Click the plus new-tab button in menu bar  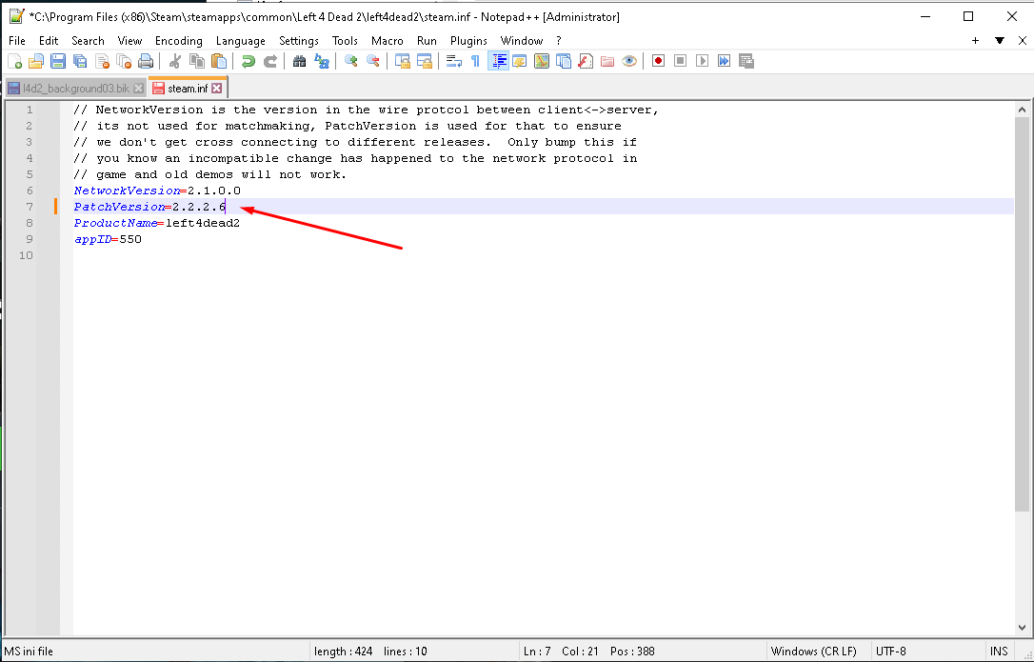coord(975,41)
